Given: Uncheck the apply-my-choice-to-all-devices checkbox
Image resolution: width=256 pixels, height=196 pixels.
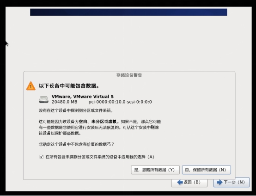Looking at the screenshot, I should click(42, 157).
